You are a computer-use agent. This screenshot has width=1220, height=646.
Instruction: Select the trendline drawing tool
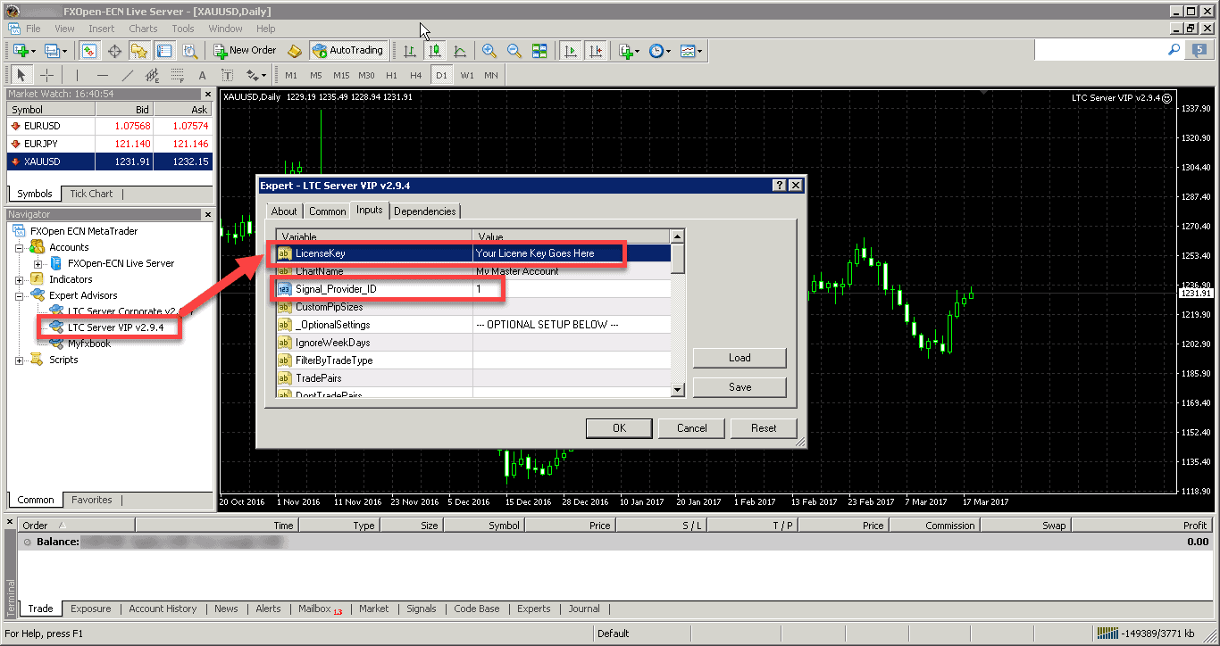(x=128, y=76)
